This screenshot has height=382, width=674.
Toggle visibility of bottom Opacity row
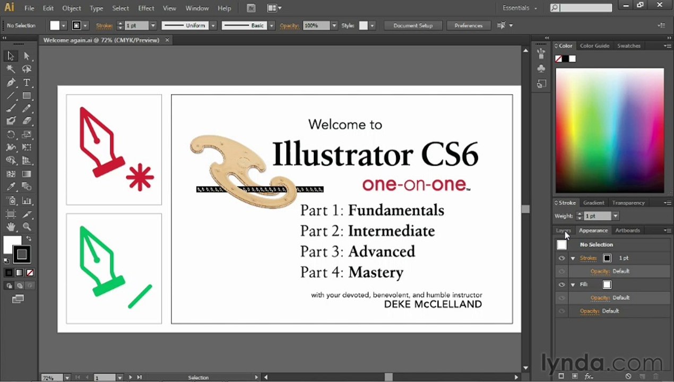tap(561, 311)
